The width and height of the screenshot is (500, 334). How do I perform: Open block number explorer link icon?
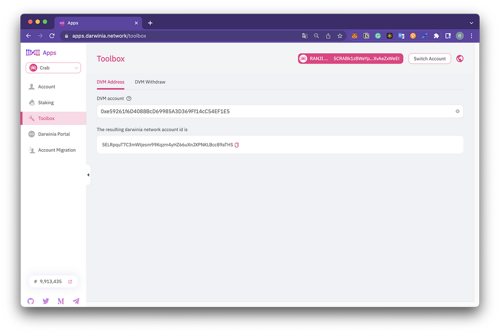[x=70, y=282]
